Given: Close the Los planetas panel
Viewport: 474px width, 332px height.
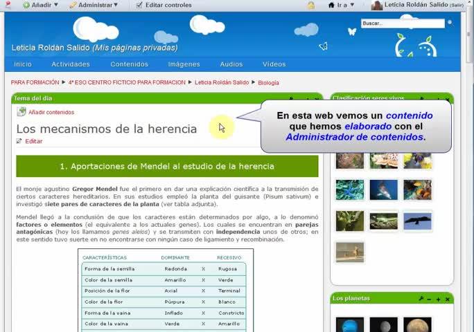Looking at the screenshot, I should click(448, 299).
